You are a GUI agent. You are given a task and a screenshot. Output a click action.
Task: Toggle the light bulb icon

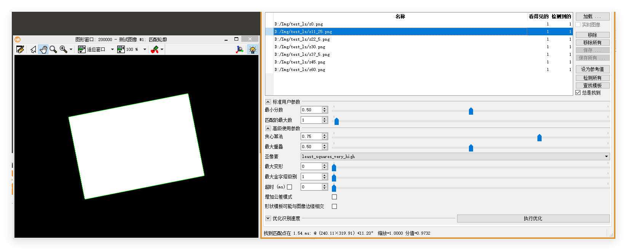point(252,49)
